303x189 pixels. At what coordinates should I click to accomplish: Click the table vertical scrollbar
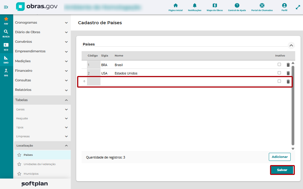coord(293,106)
